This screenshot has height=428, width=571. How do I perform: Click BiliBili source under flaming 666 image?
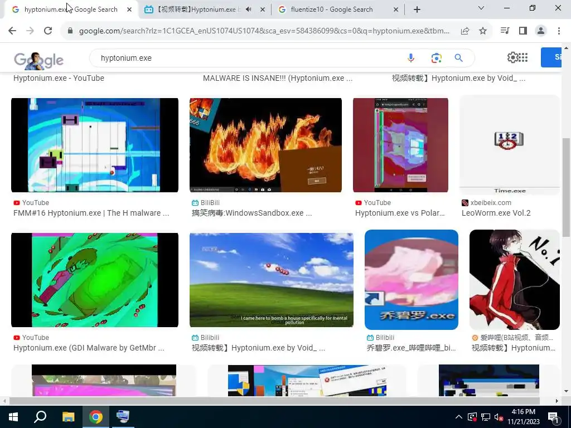point(210,203)
